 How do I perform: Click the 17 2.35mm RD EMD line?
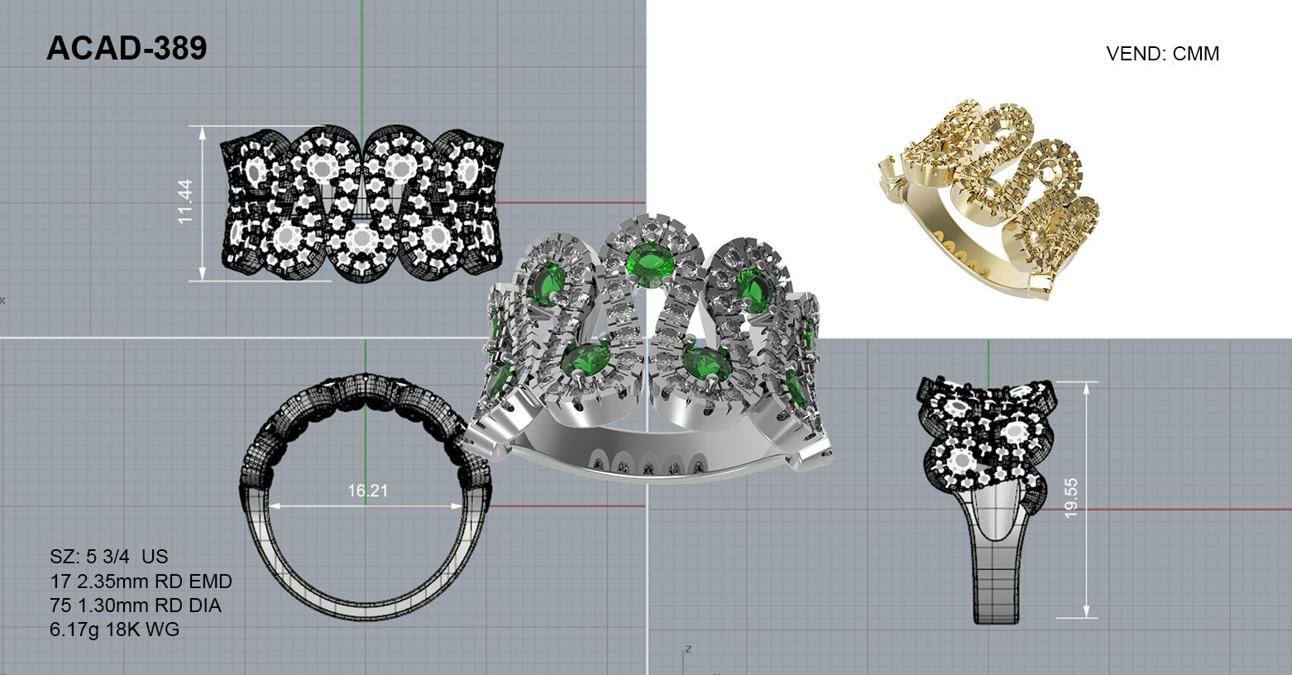tap(141, 582)
